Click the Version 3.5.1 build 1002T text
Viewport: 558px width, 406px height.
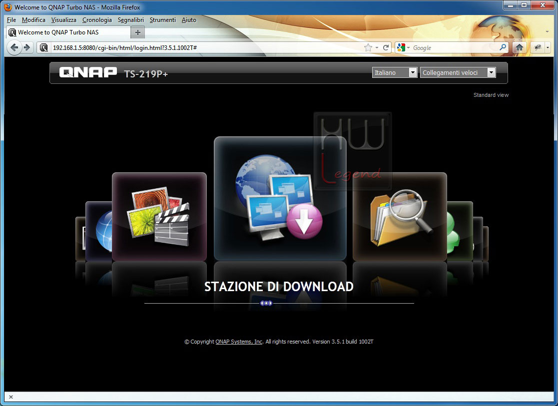[x=343, y=342]
